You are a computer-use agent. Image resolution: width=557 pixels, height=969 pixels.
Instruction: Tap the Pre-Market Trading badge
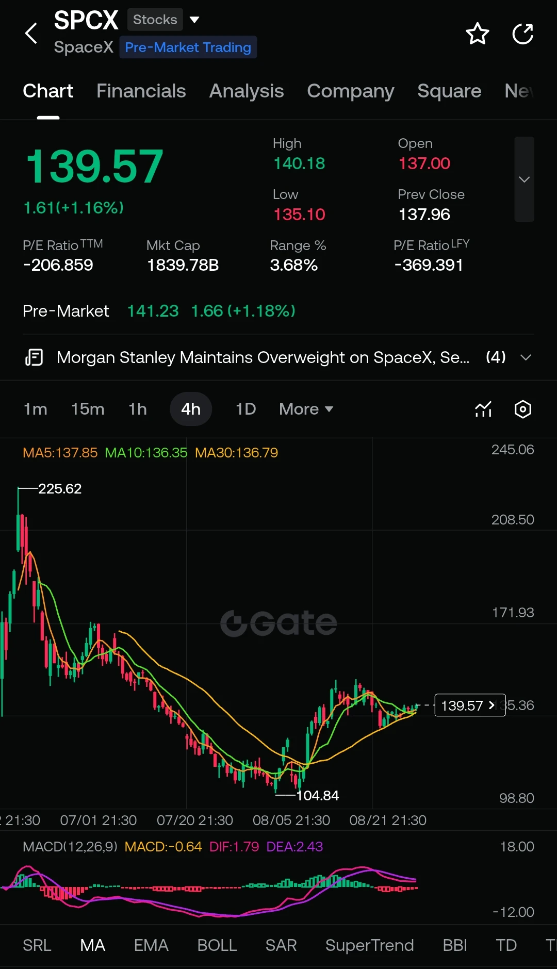click(x=188, y=47)
